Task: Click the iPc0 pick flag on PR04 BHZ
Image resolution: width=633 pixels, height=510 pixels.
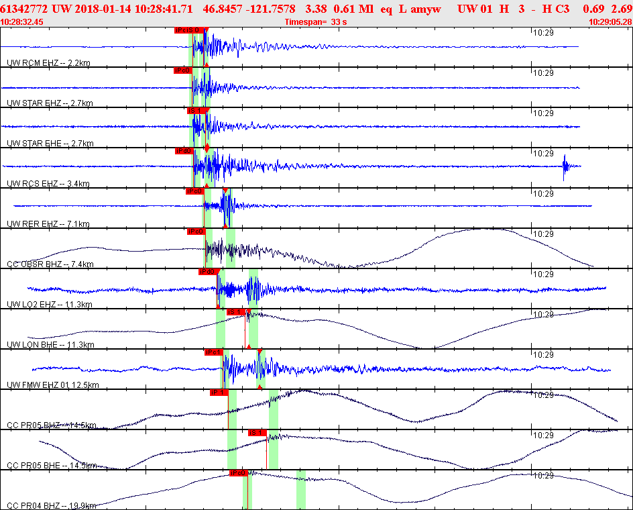Action: pos(239,472)
